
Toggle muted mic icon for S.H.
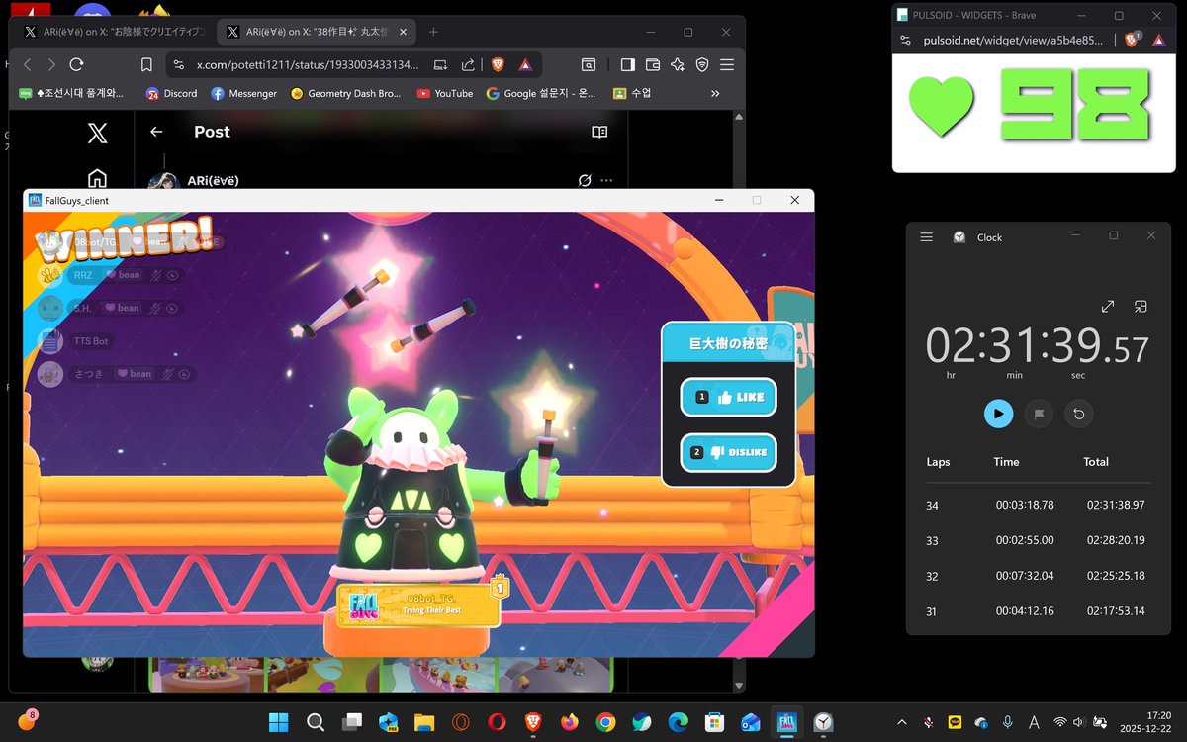point(155,308)
